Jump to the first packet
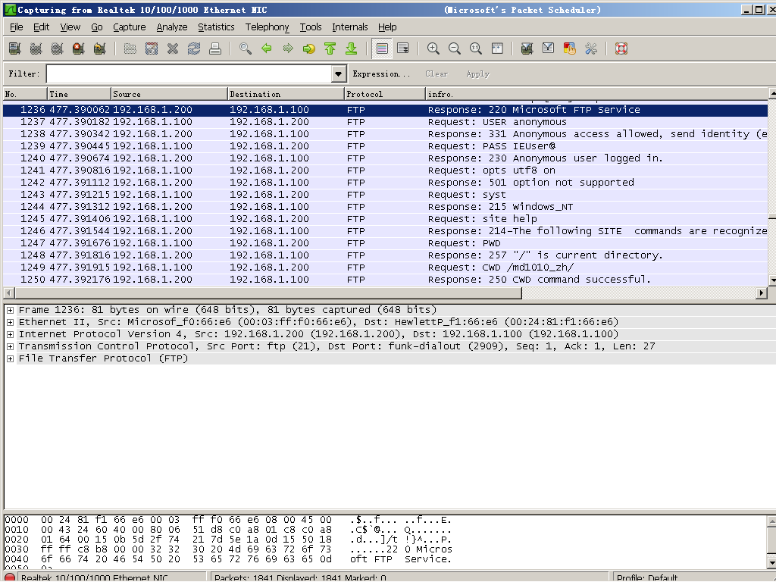 click(x=330, y=48)
